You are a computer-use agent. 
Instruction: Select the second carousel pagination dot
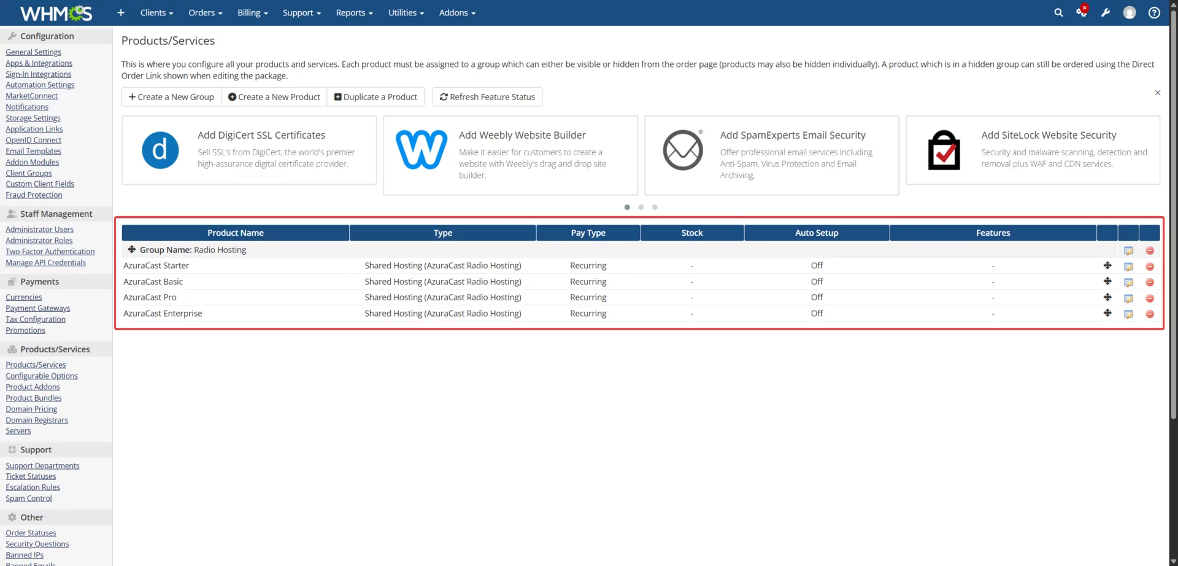coord(641,207)
